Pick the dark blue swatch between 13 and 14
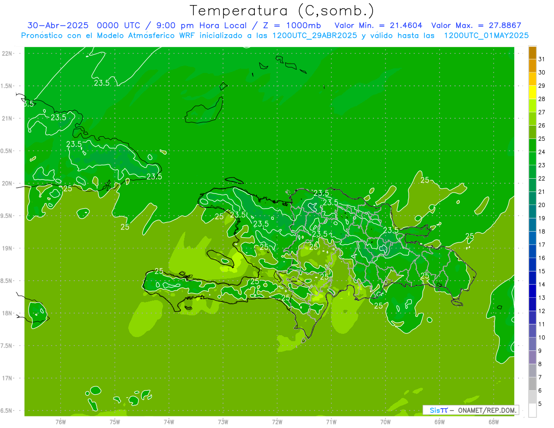The height and width of the screenshot is (428, 554). (532, 291)
